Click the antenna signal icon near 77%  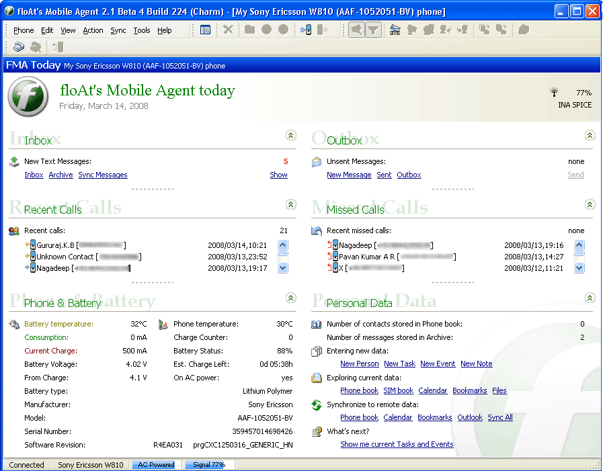pos(554,92)
